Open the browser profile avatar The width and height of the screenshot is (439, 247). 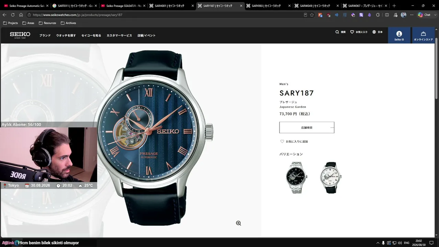coord(403,15)
